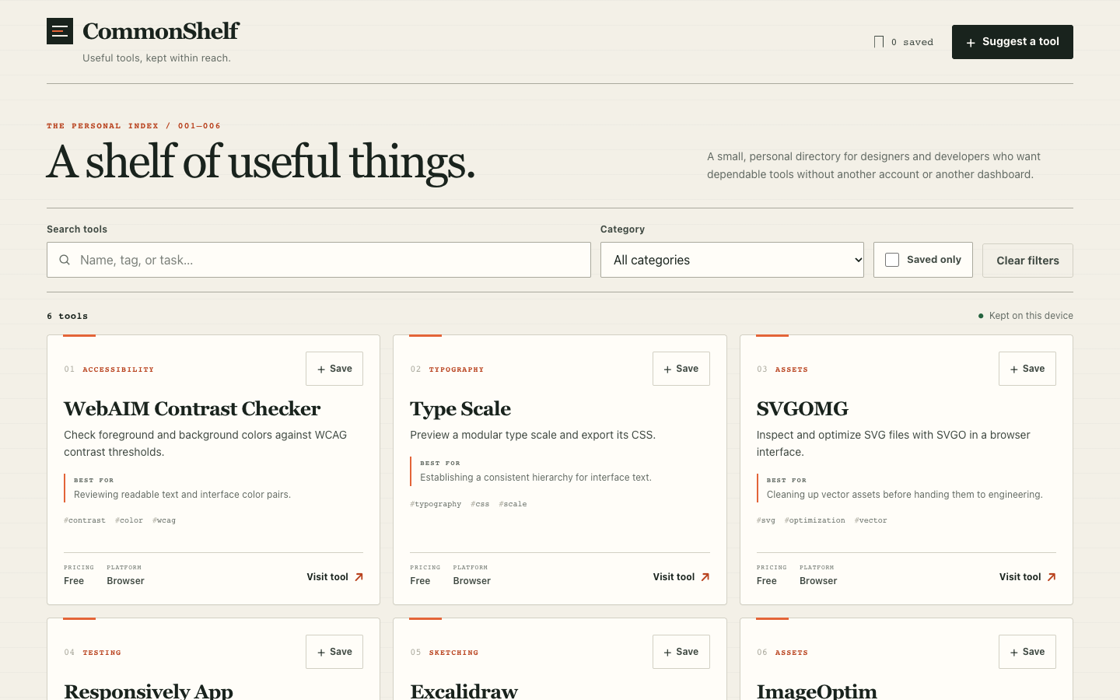Image resolution: width=1120 pixels, height=700 pixels.
Task: Save the Responsively App tool
Action: [x=334, y=652]
